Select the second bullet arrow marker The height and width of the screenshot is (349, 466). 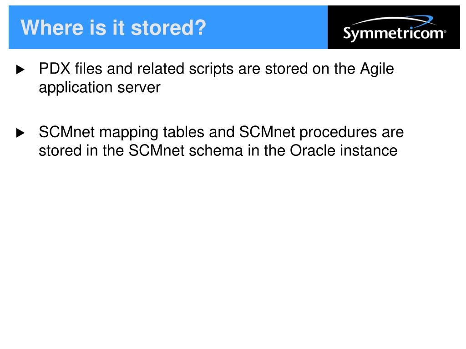(20, 133)
